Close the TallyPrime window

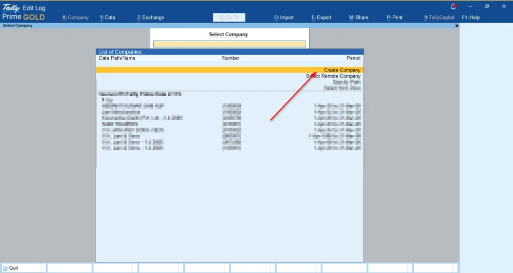coord(504,6)
